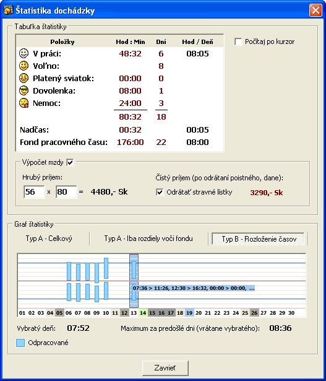Close the Štatistika dochádzky window

[315, 11]
